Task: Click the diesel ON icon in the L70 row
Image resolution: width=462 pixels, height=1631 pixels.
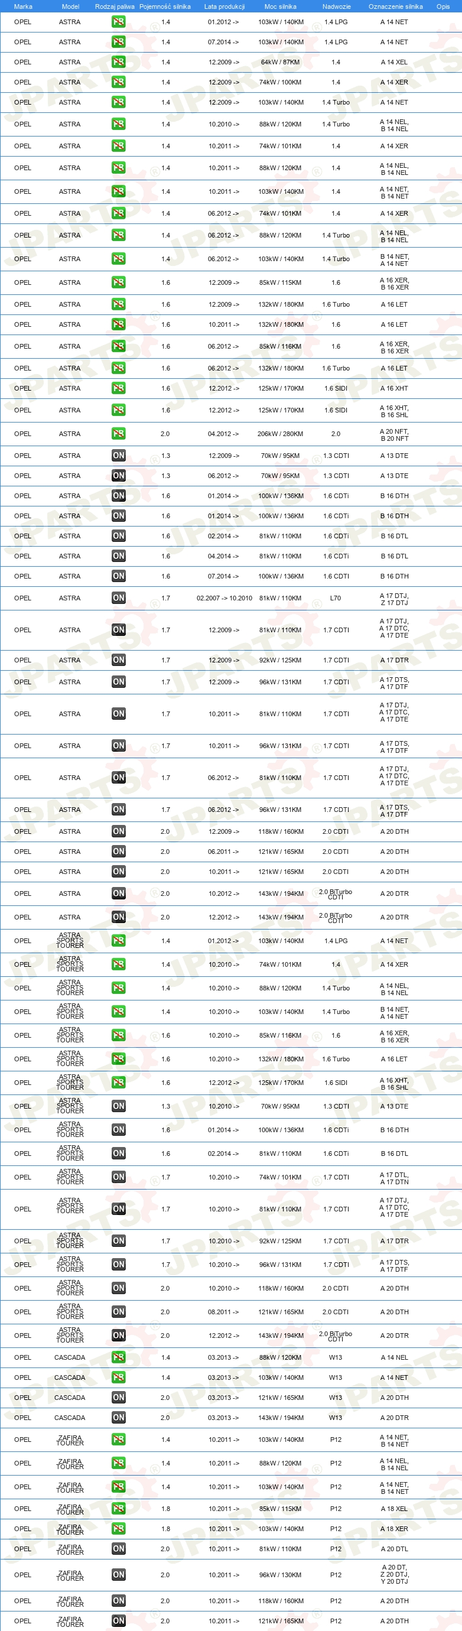Action: [118, 597]
